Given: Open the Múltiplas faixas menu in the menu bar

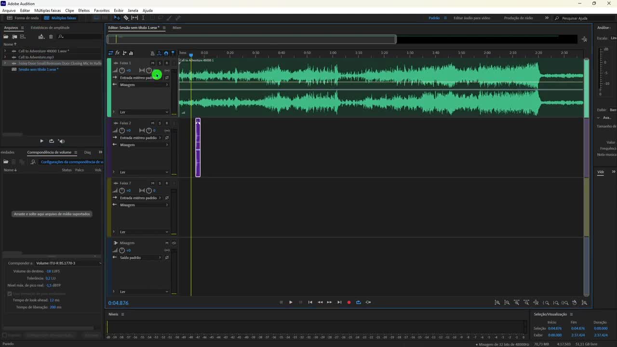Looking at the screenshot, I should click(47, 11).
